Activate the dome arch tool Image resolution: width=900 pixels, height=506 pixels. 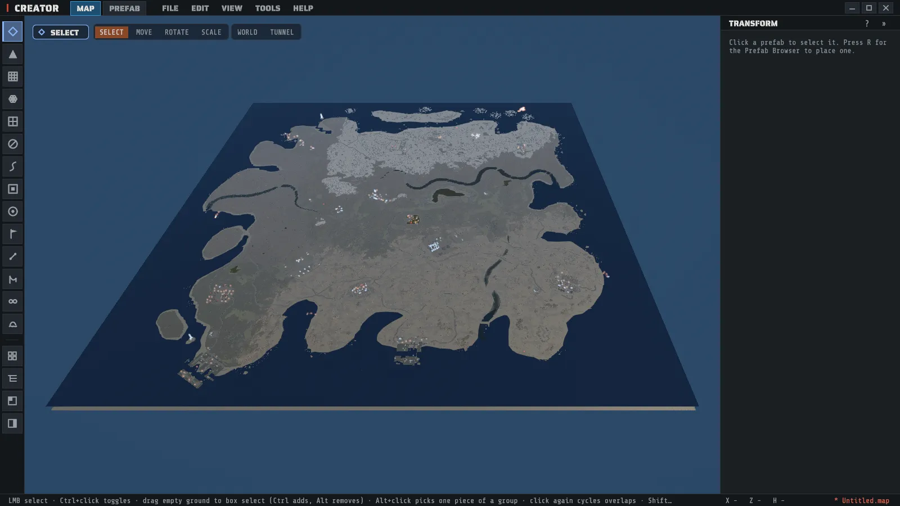click(12, 324)
